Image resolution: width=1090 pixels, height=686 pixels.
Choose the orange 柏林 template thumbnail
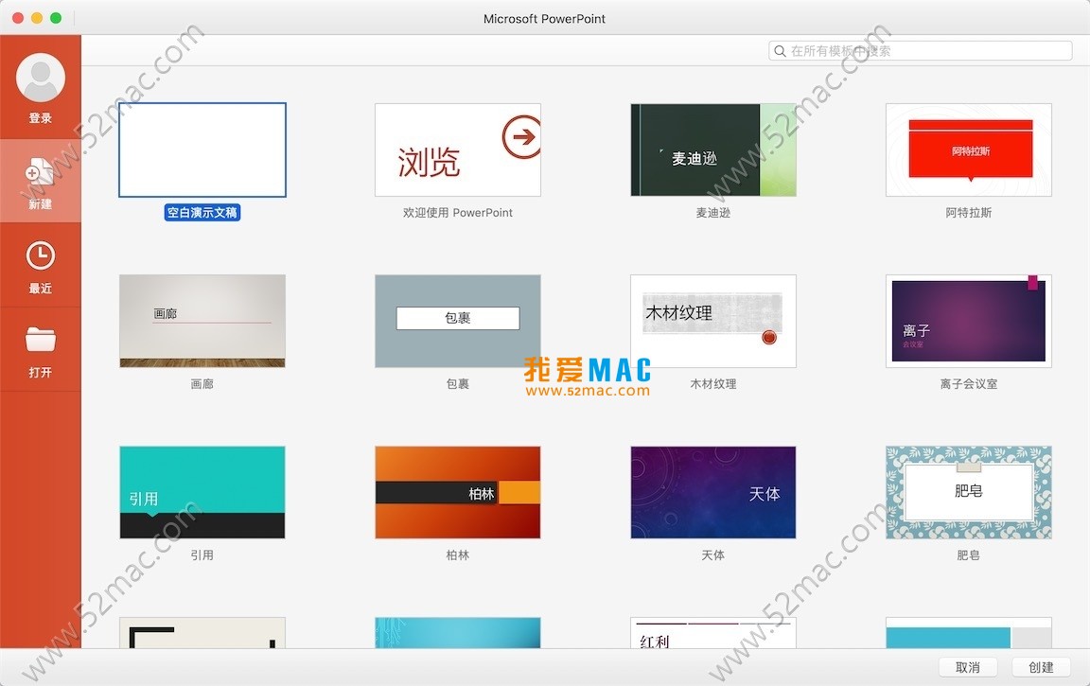pos(457,492)
